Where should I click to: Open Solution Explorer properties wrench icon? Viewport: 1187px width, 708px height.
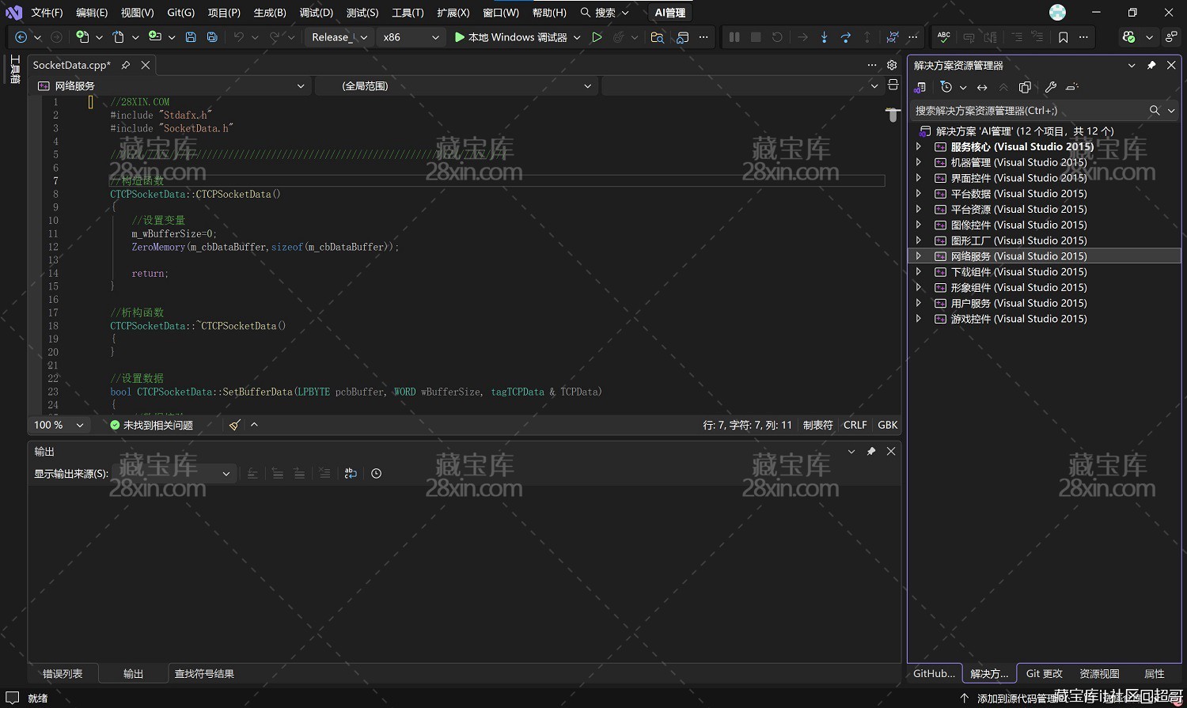(x=1050, y=87)
